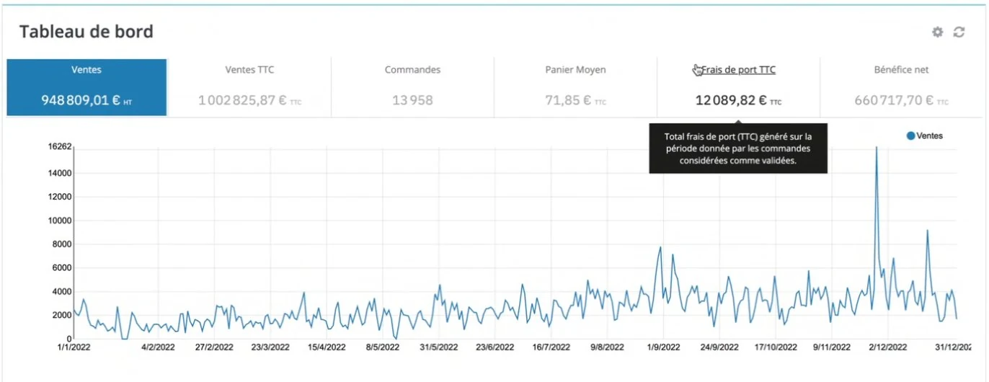Toggle the Ventes series legend dot

(910, 136)
